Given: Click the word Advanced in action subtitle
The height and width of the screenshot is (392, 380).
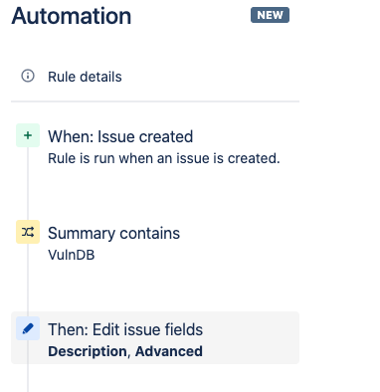Looking at the screenshot, I should click(x=169, y=351).
